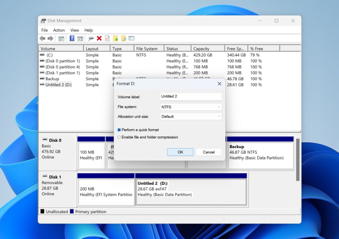Expand the NTFS file system selector
Screen dimensions: 339x239
[218, 106]
